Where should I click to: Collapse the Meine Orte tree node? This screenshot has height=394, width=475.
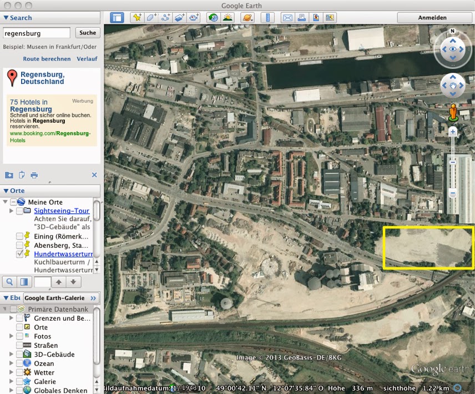pyautogui.click(x=5, y=202)
